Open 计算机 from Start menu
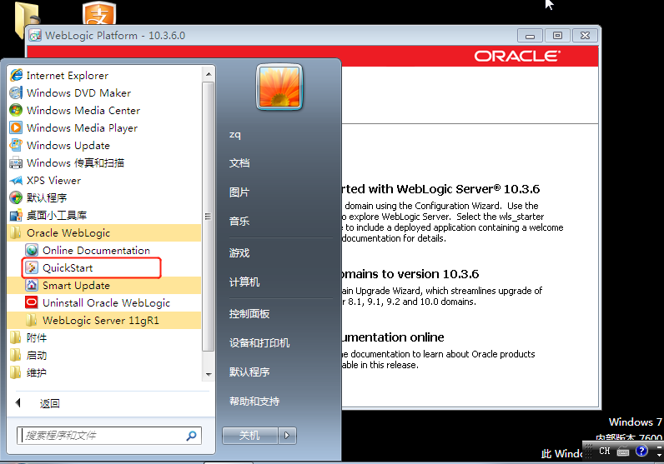This screenshot has height=464, width=664. click(x=244, y=282)
